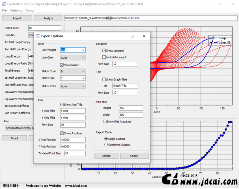The image size is (239, 189).
Task: Toggle the Show Axis Line checkbox
Action: [62, 133]
